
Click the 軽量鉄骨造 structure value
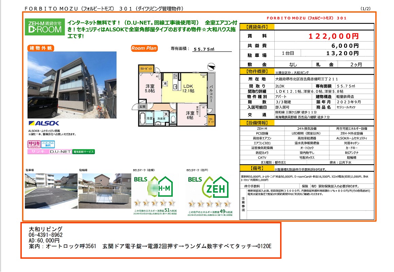[345, 97]
